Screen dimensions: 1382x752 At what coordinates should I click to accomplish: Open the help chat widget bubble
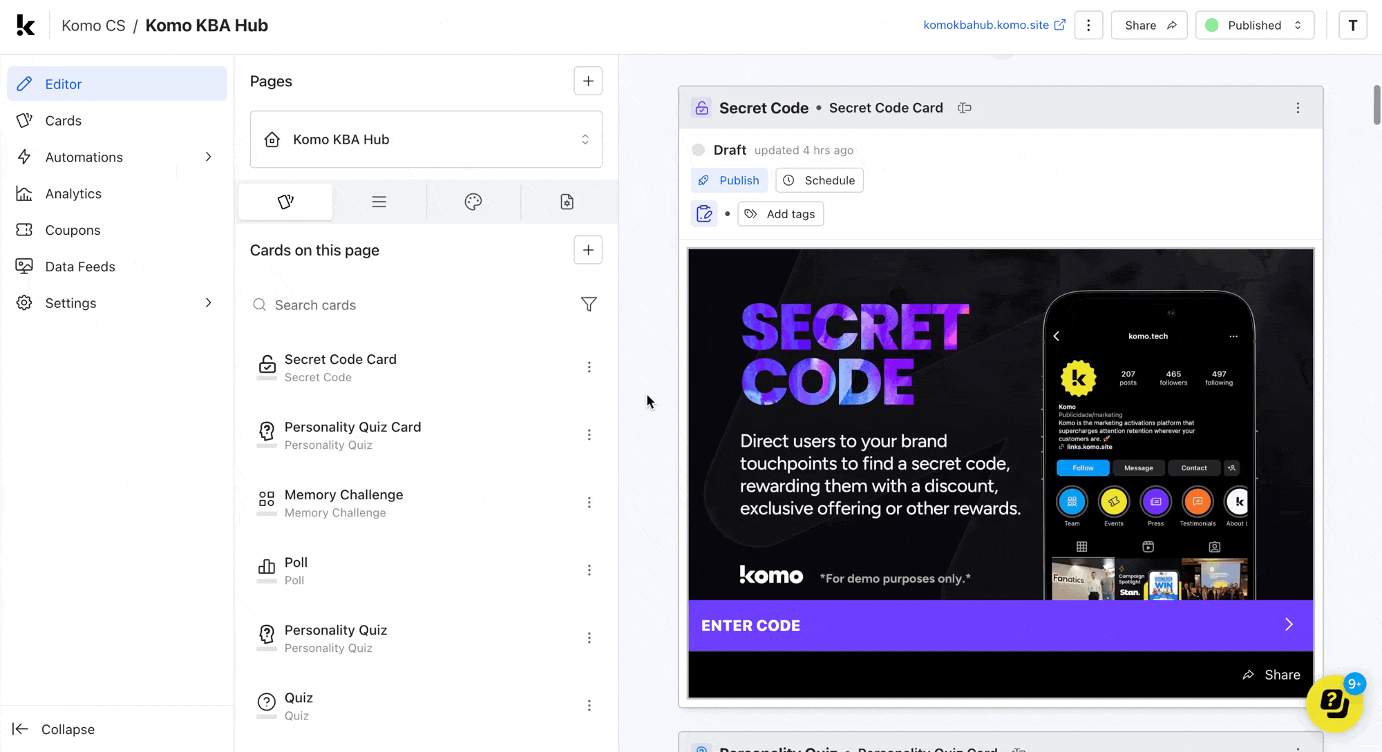tap(1334, 704)
